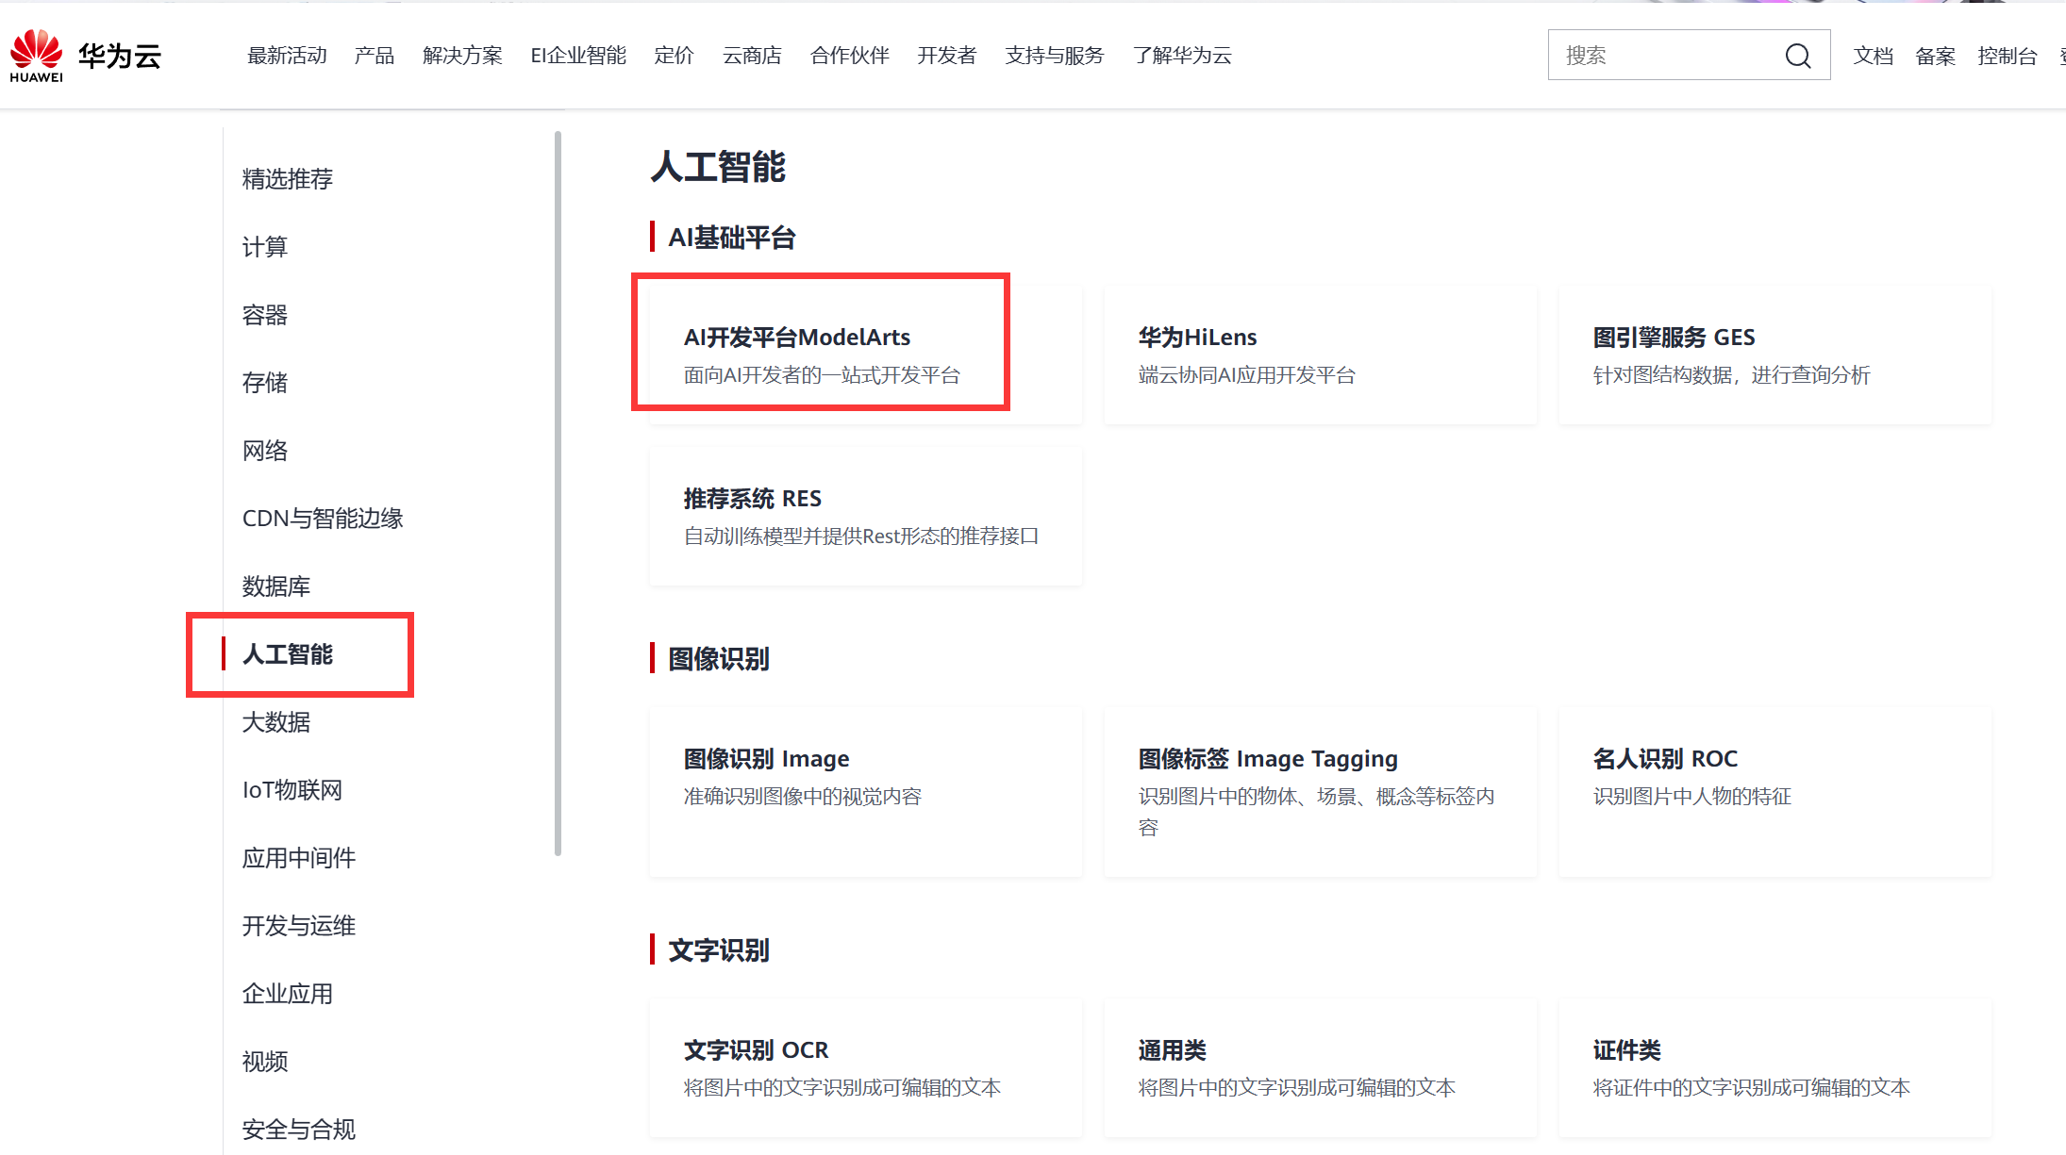Select 数据库 category in the sidebar
Screen dimensions: 2066x1155
(x=275, y=586)
